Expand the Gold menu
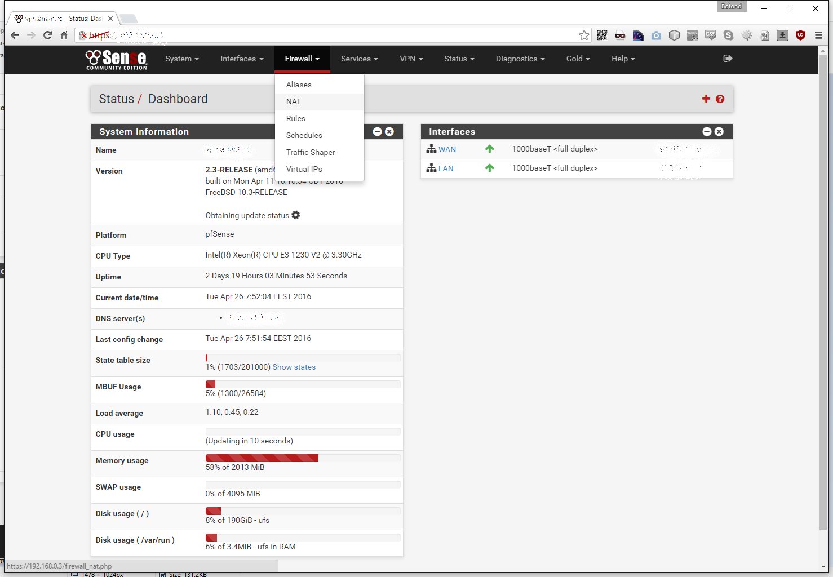The height and width of the screenshot is (577, 833). (578, 59)
